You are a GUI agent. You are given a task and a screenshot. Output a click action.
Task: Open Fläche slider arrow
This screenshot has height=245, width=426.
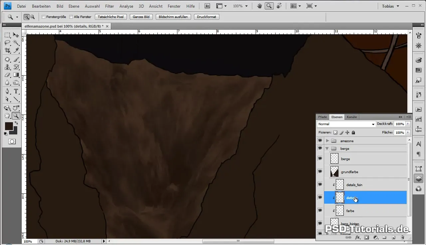click(408, 132)
